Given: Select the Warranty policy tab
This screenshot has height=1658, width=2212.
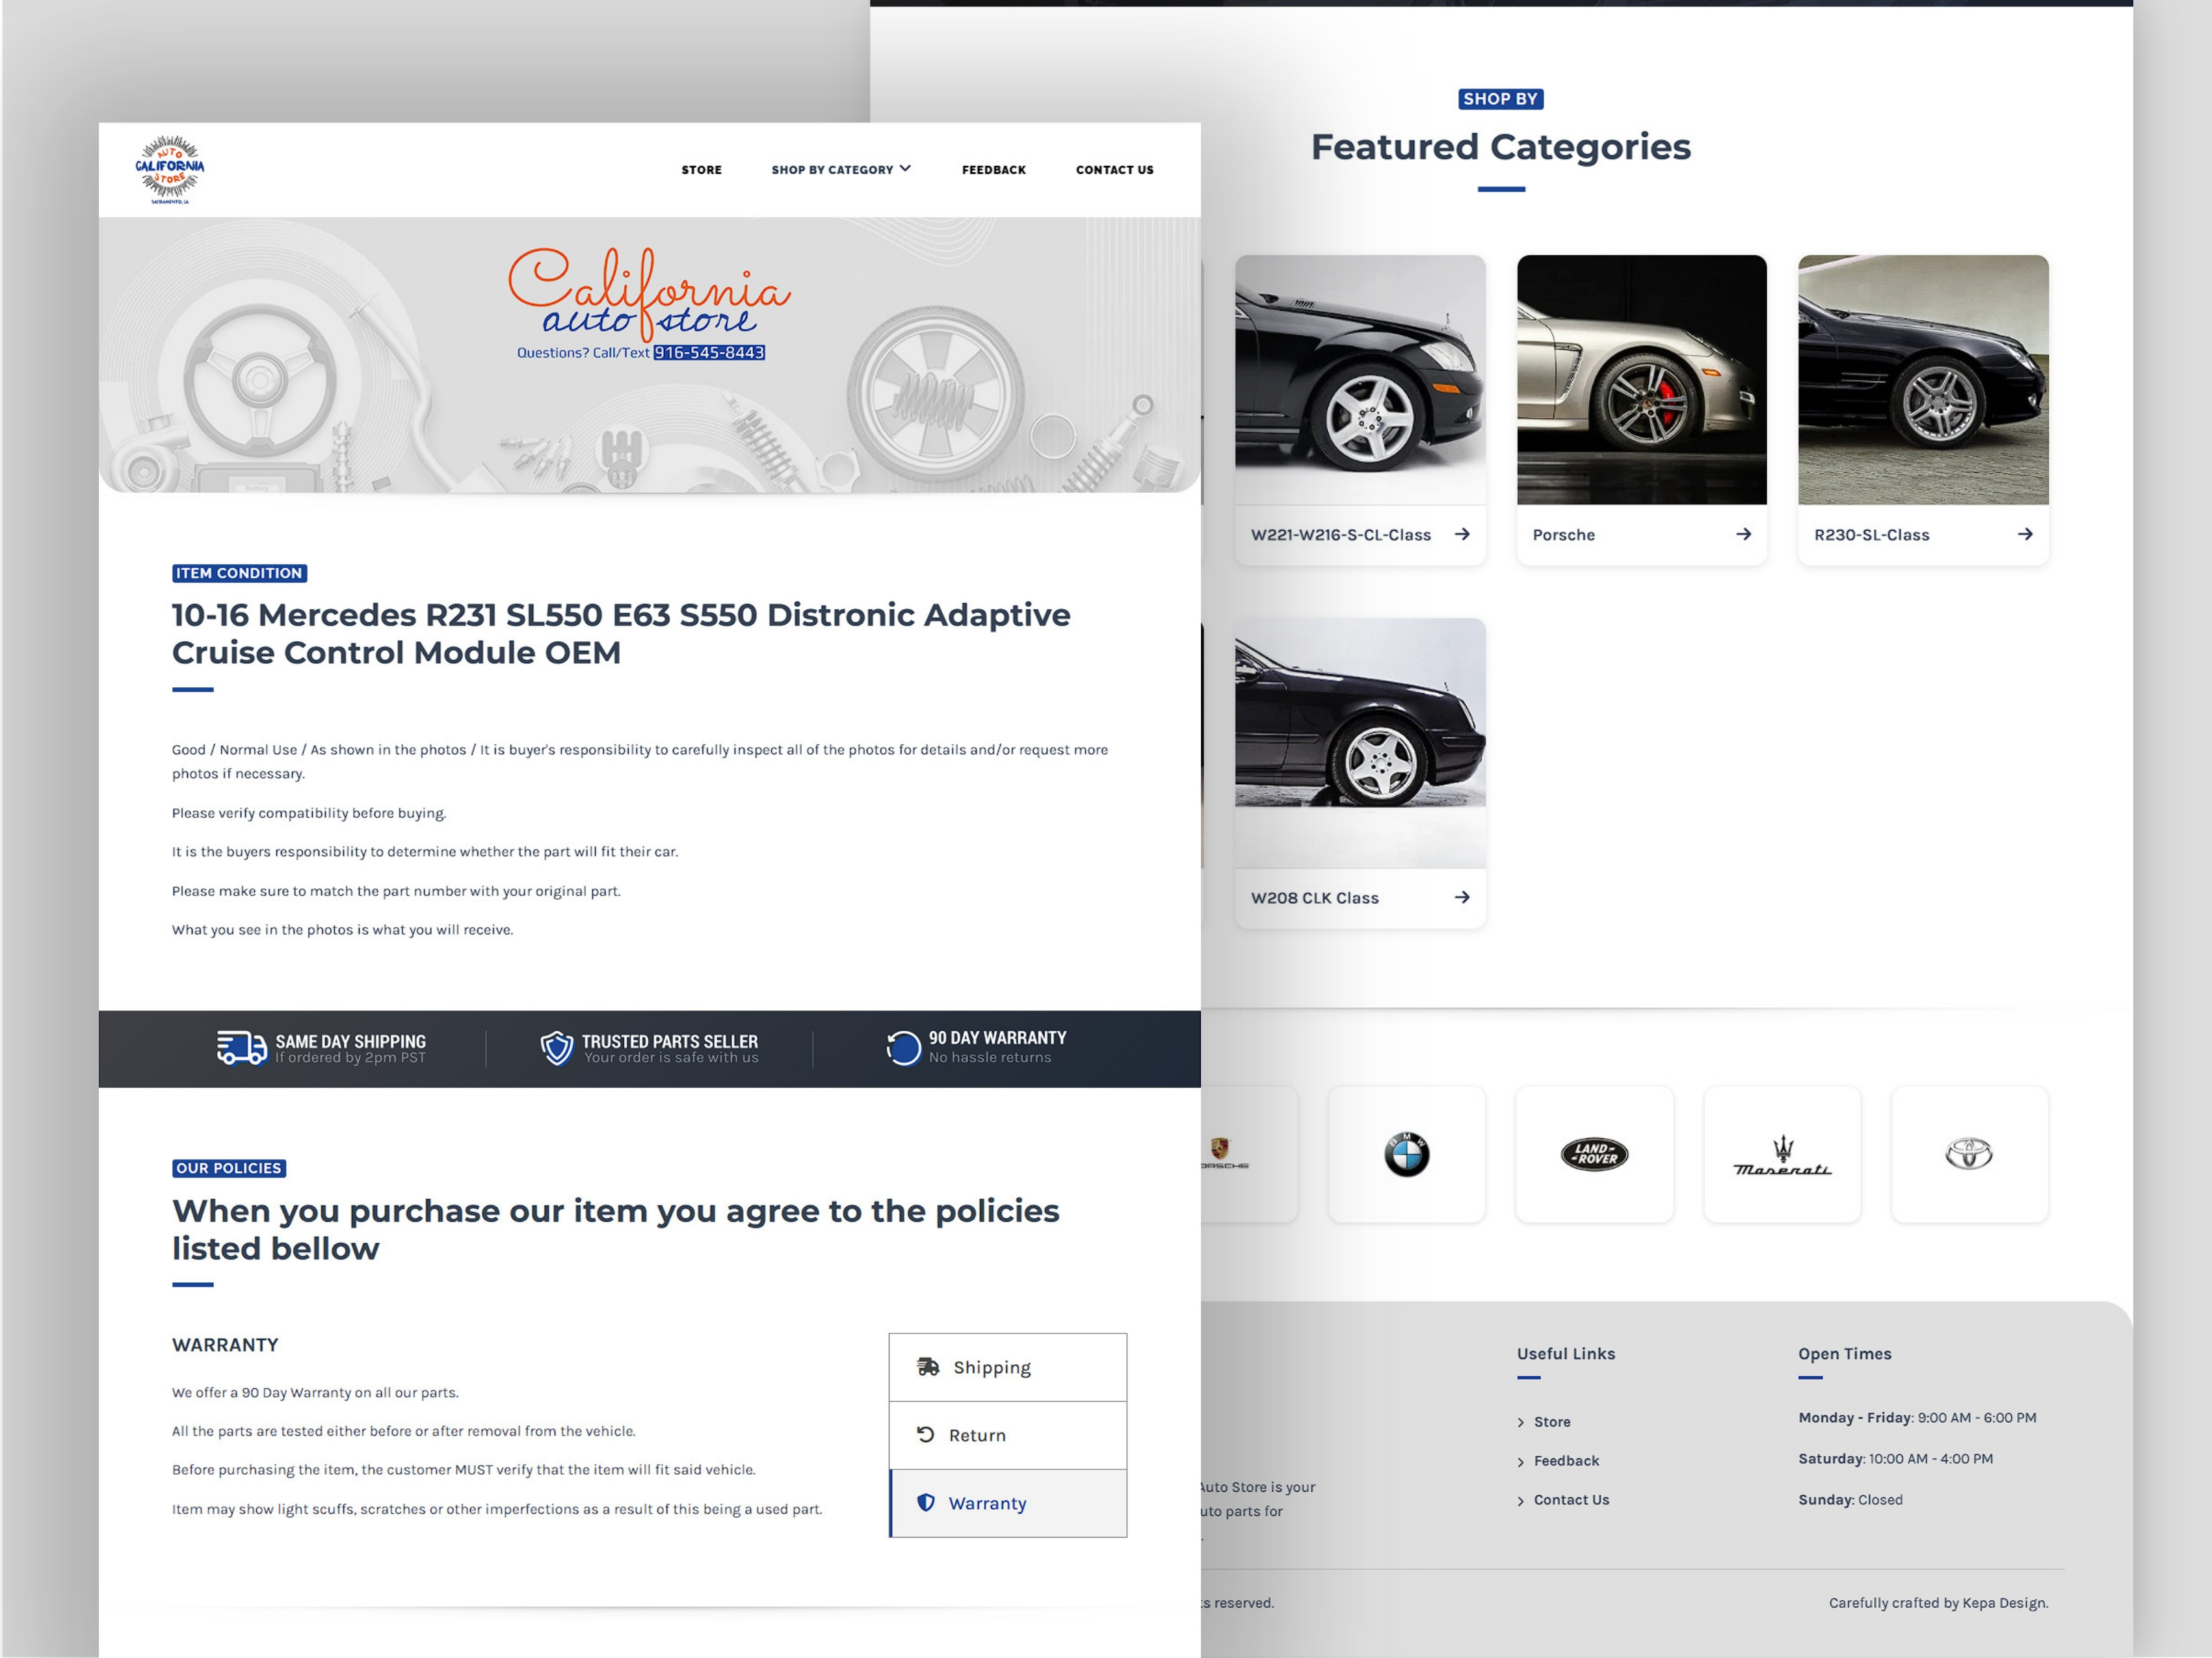Looking at the screenshot, I should pyautogui.click(x=1007, y=1503).
